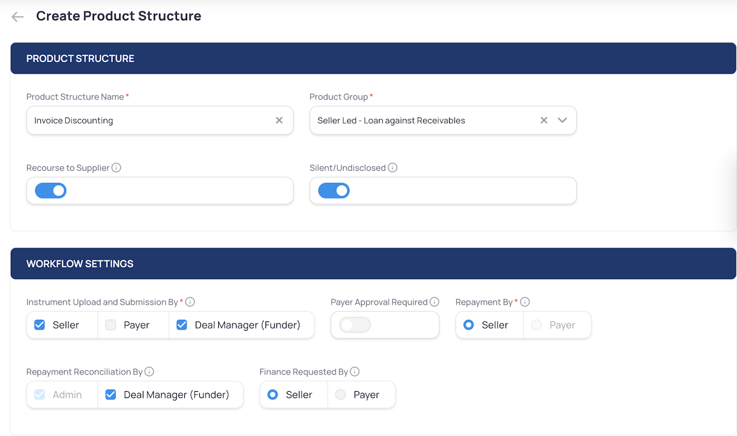
Task: Expand the Product Group dropdown arrow
Action: (563, 120)
